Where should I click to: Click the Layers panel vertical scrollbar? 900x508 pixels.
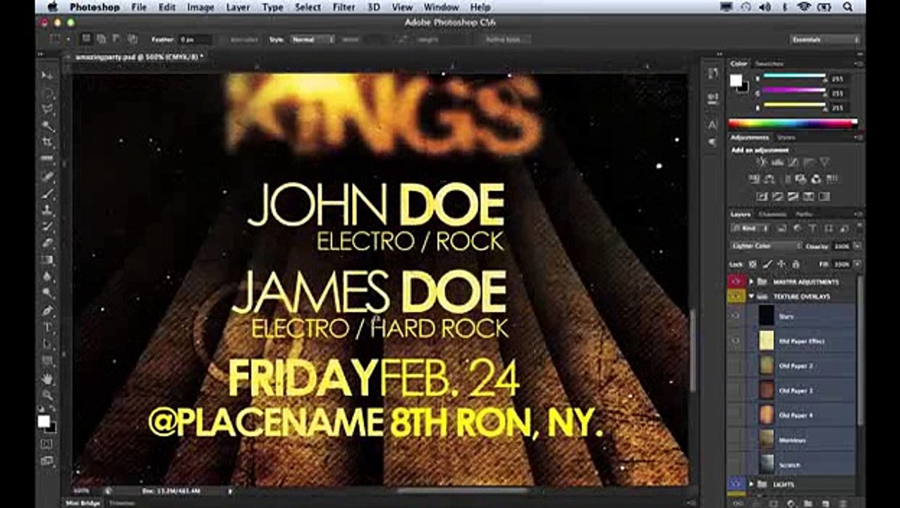coord(860,349)
